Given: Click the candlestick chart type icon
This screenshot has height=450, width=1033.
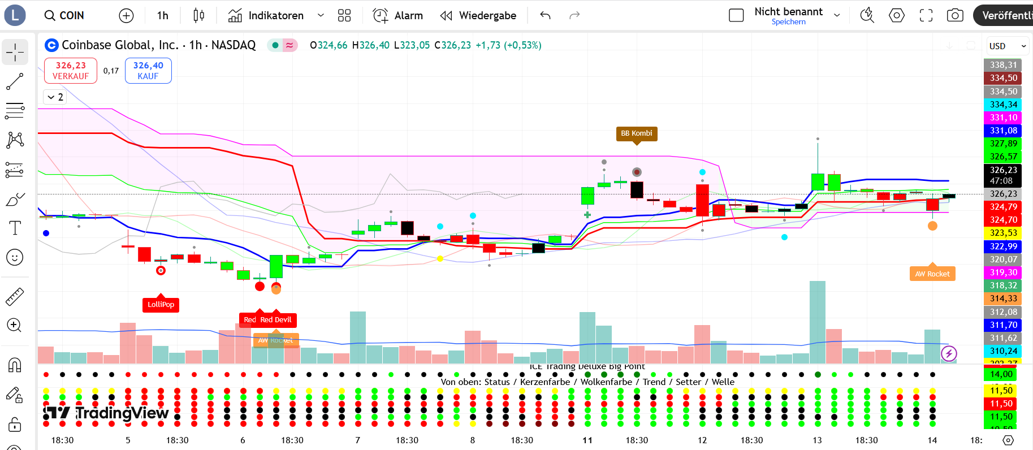Looking at the screenshot, I should click(198, 15).
